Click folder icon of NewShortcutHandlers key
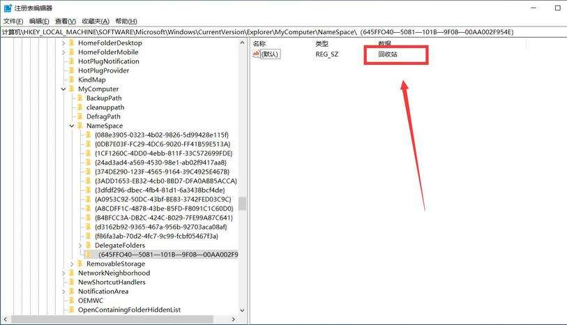Image resolution: width=567 pixels, height=325 pixels. click(72, 282)
